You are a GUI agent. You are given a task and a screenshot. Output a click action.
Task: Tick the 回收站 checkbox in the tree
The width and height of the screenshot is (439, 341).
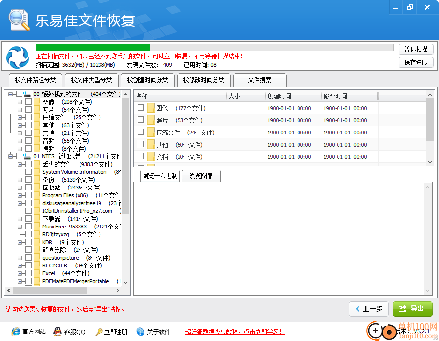29,188
